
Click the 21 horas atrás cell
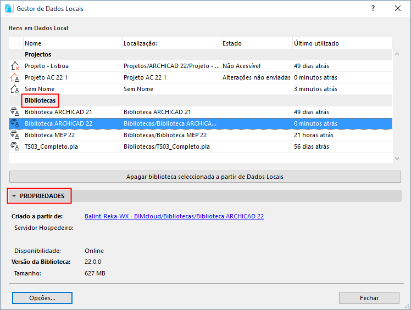(x=314, y=135)
